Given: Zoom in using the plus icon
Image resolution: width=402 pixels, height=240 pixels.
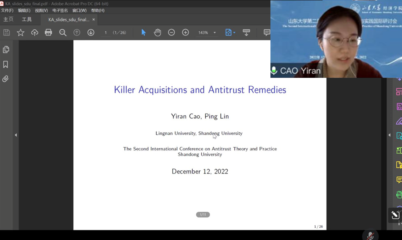Looking at the screenshot, I should click(x=185, y=33).
